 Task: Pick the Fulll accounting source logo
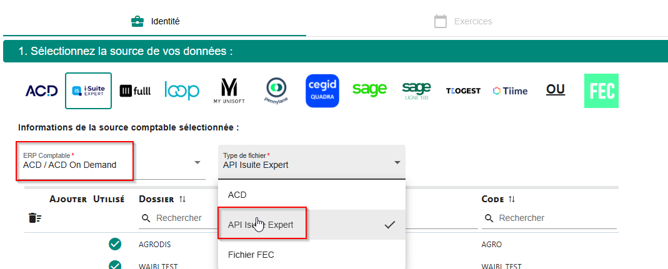[135, 90]
